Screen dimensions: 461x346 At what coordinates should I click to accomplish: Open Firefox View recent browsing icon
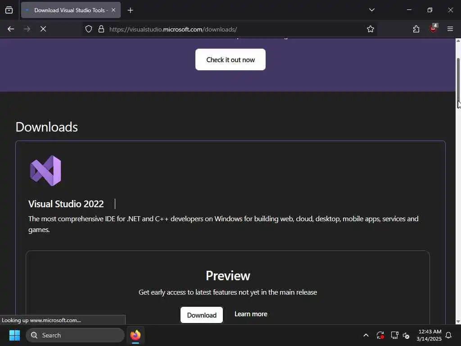pos(9,10)
